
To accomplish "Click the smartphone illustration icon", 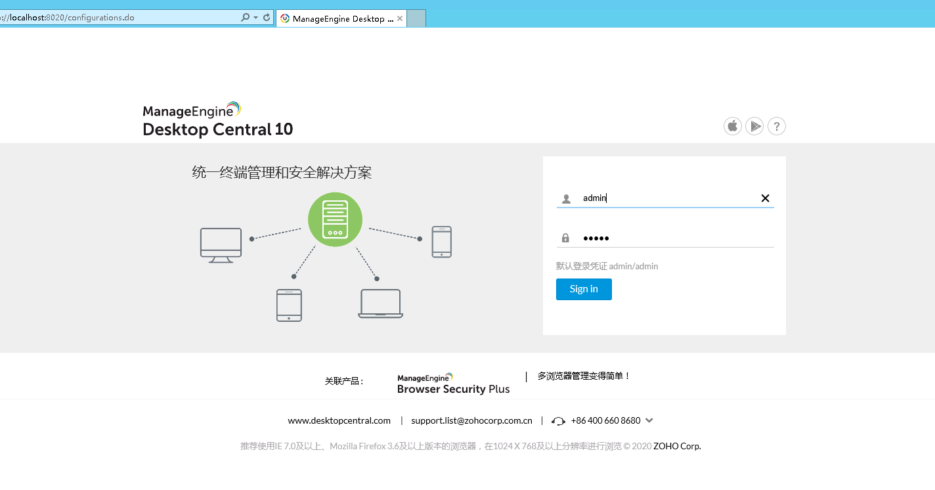I will [x=441, y=242].
